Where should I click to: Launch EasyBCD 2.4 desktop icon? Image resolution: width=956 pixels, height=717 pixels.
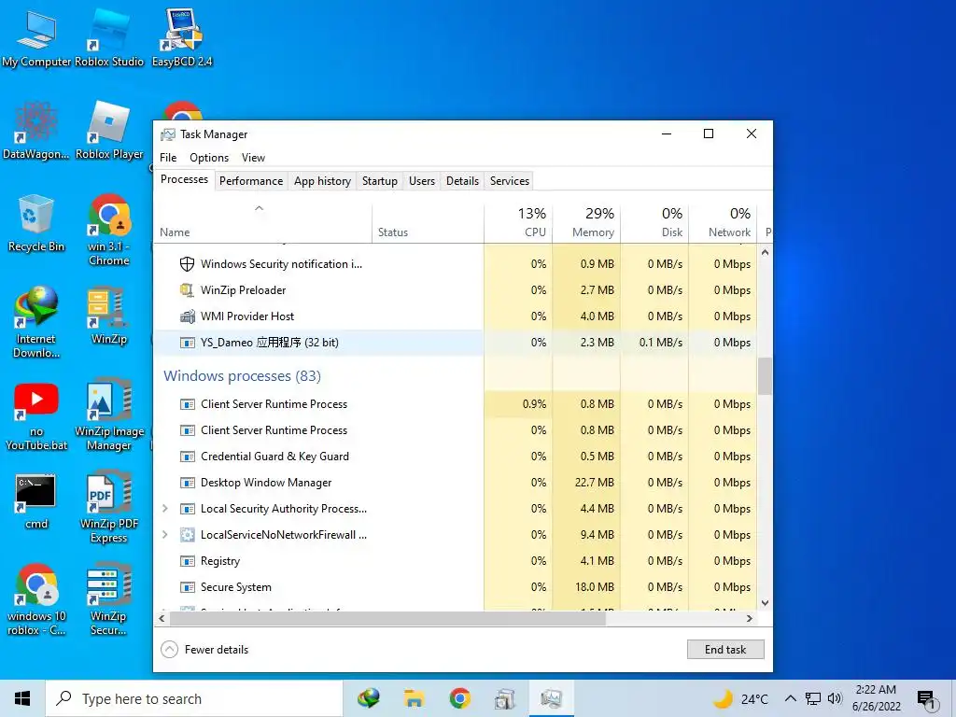coord(182,38)
